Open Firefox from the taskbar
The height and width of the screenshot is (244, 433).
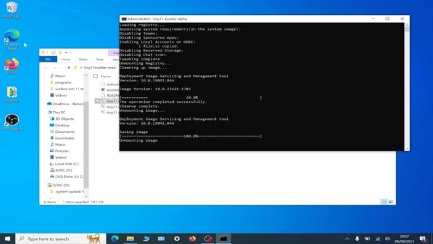[x=192, y=239]
